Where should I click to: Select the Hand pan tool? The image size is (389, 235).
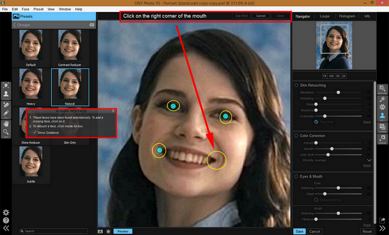tap(6, 123)
